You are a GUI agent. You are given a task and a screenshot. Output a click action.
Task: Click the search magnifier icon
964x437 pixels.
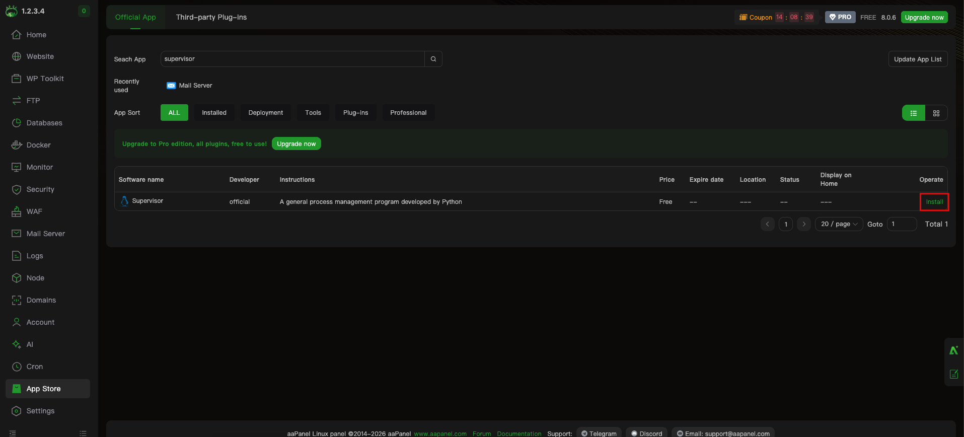tap(433, 59)
